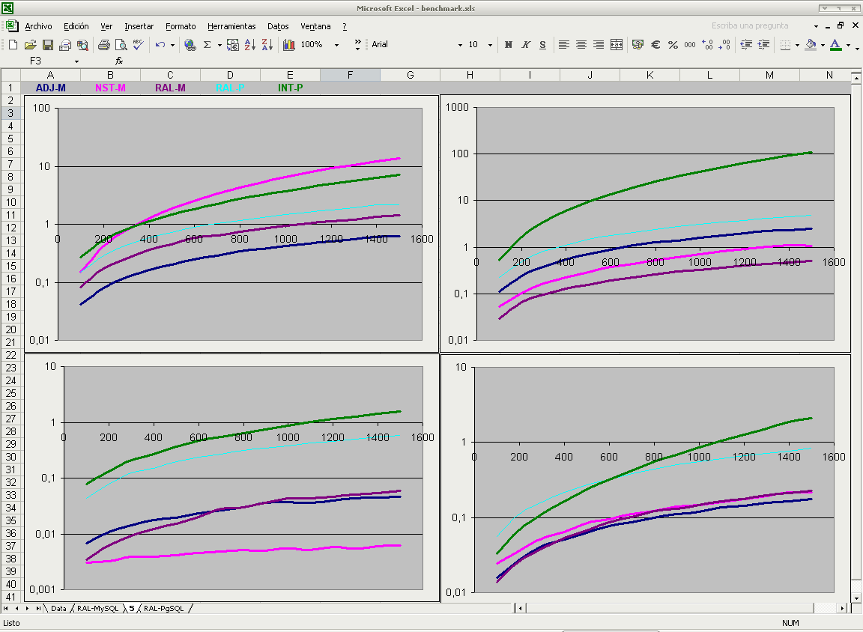
Task: Open the Edición menu
Action: [76, 26]
